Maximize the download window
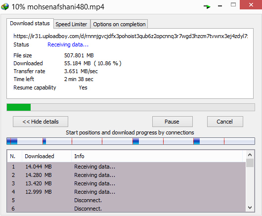Screen dimensions: 262x216 pyautogui.click(x=233, y=4)
